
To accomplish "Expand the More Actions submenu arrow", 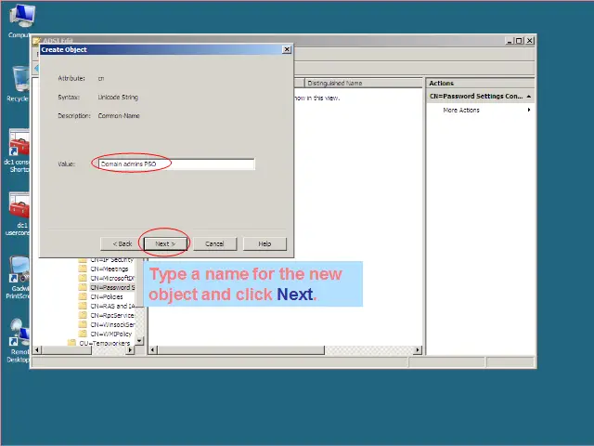I will point(529,110).
